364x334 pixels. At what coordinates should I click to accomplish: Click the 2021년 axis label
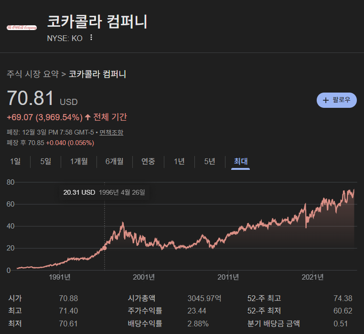(x=312, y=277)
